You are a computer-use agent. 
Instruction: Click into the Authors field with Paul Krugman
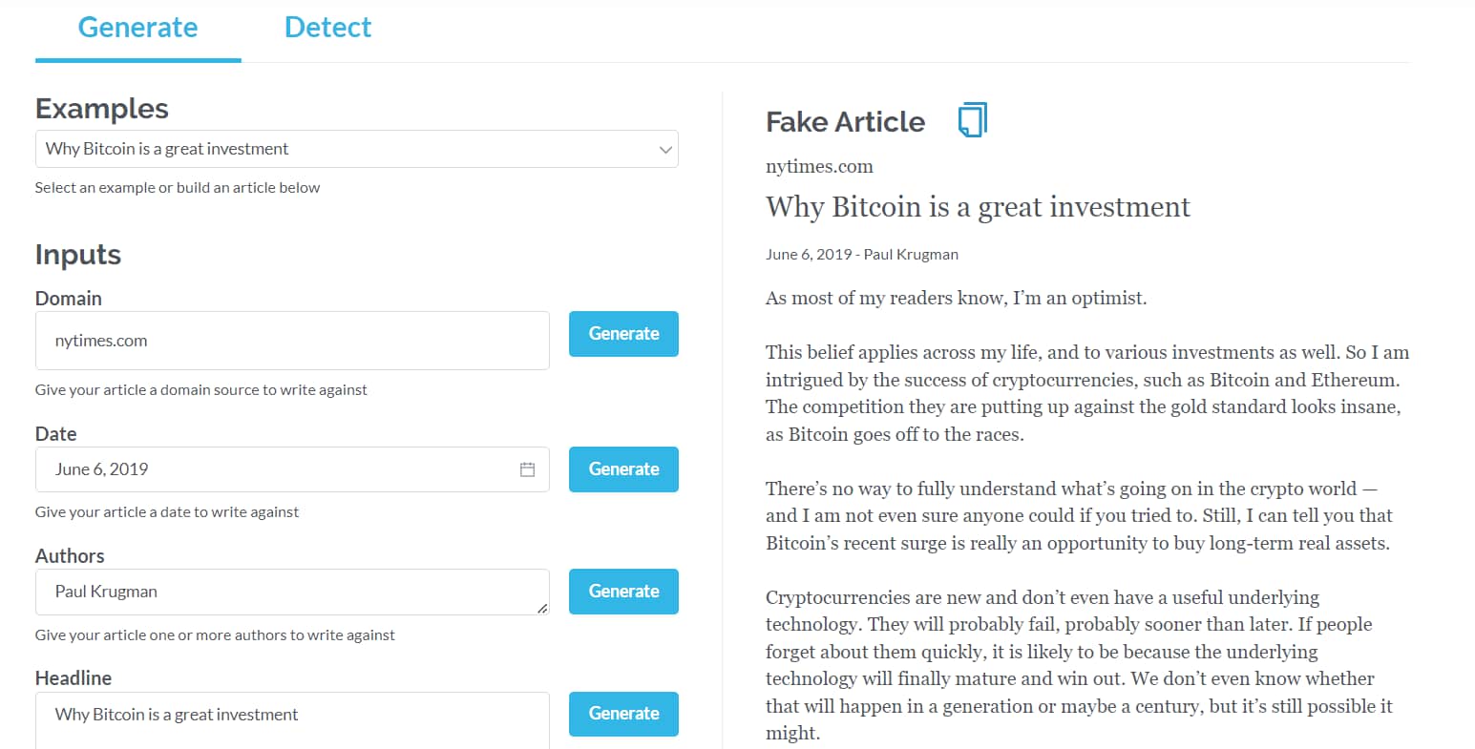coord(286,592)
